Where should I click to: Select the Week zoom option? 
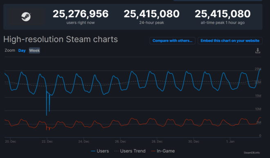tap(34, 50)
